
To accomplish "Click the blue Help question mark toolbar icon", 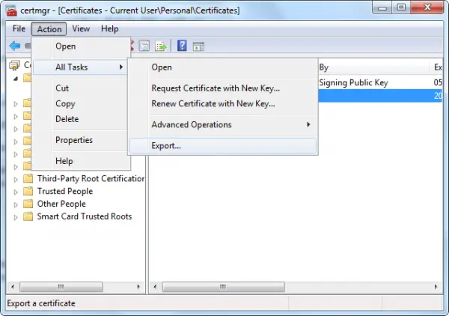I will 182,46.
